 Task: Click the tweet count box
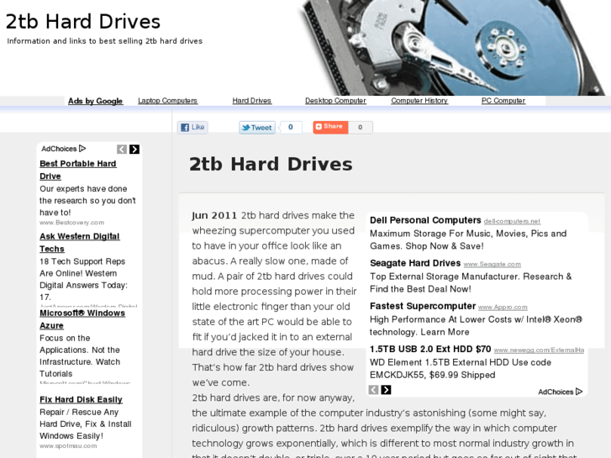coord(291,127)
